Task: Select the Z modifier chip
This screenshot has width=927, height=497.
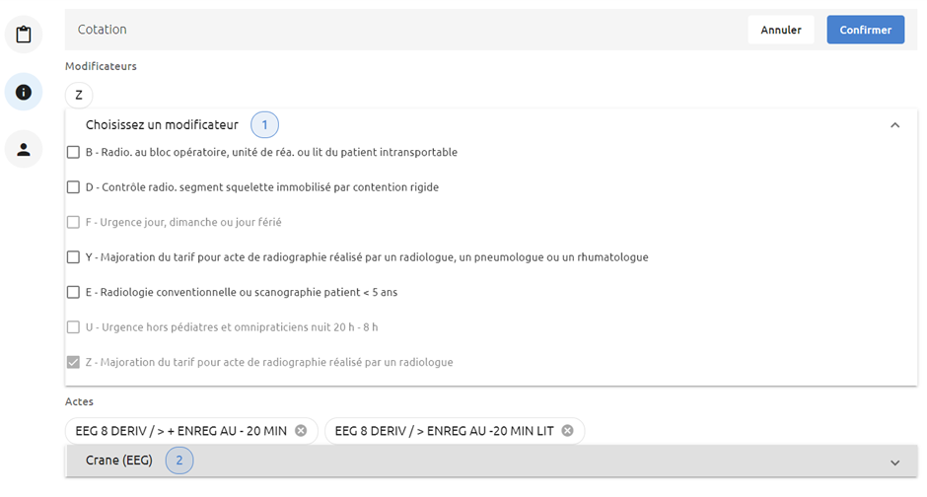Action: [79, 95]
